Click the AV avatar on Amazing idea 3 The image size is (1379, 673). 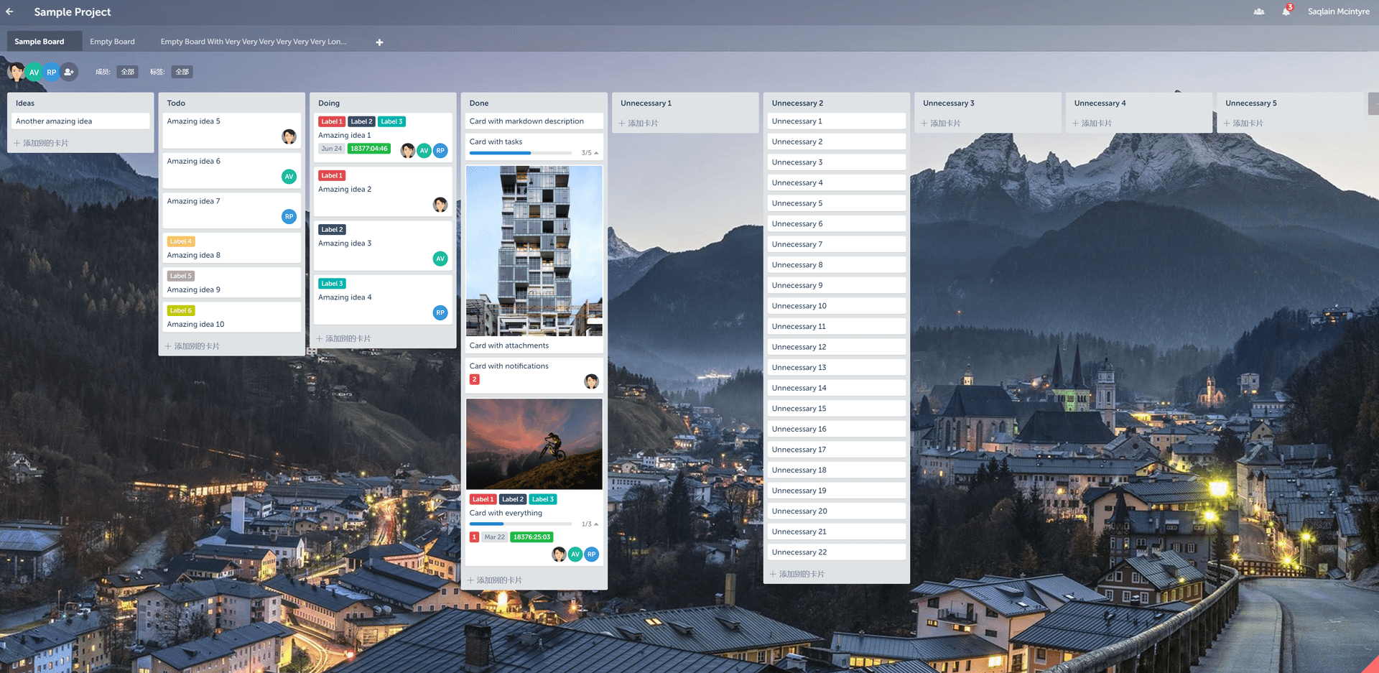(x=440, y=259)
